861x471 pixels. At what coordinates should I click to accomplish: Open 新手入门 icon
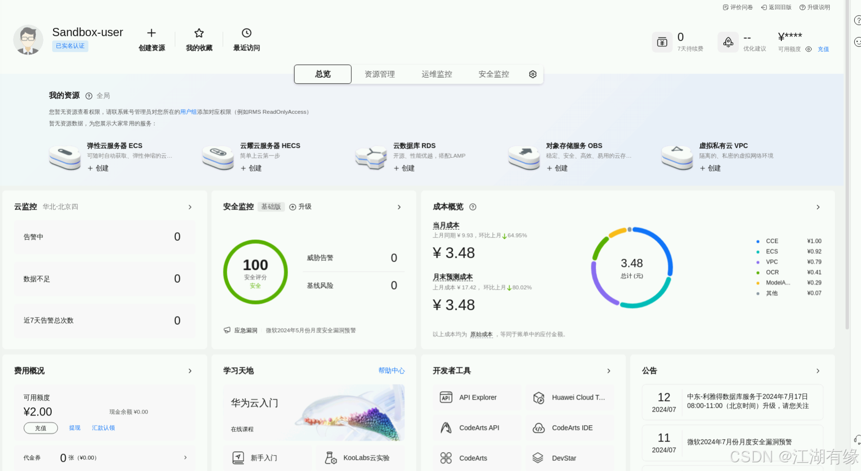pos(238,457)
